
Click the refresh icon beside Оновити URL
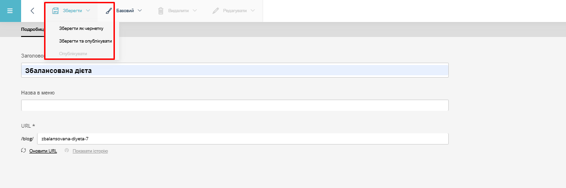pyautogui.click(x=23, y=151)
